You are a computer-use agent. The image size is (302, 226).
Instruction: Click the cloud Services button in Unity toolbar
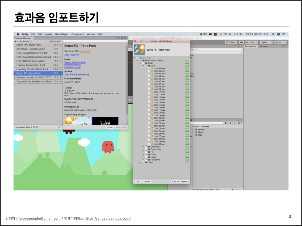point(241,42)
